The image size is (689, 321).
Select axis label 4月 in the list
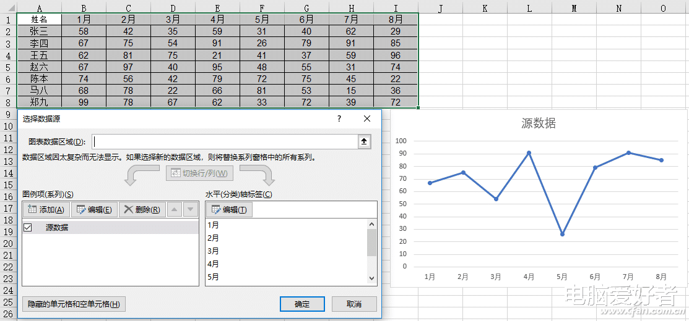tap(213, 264)
